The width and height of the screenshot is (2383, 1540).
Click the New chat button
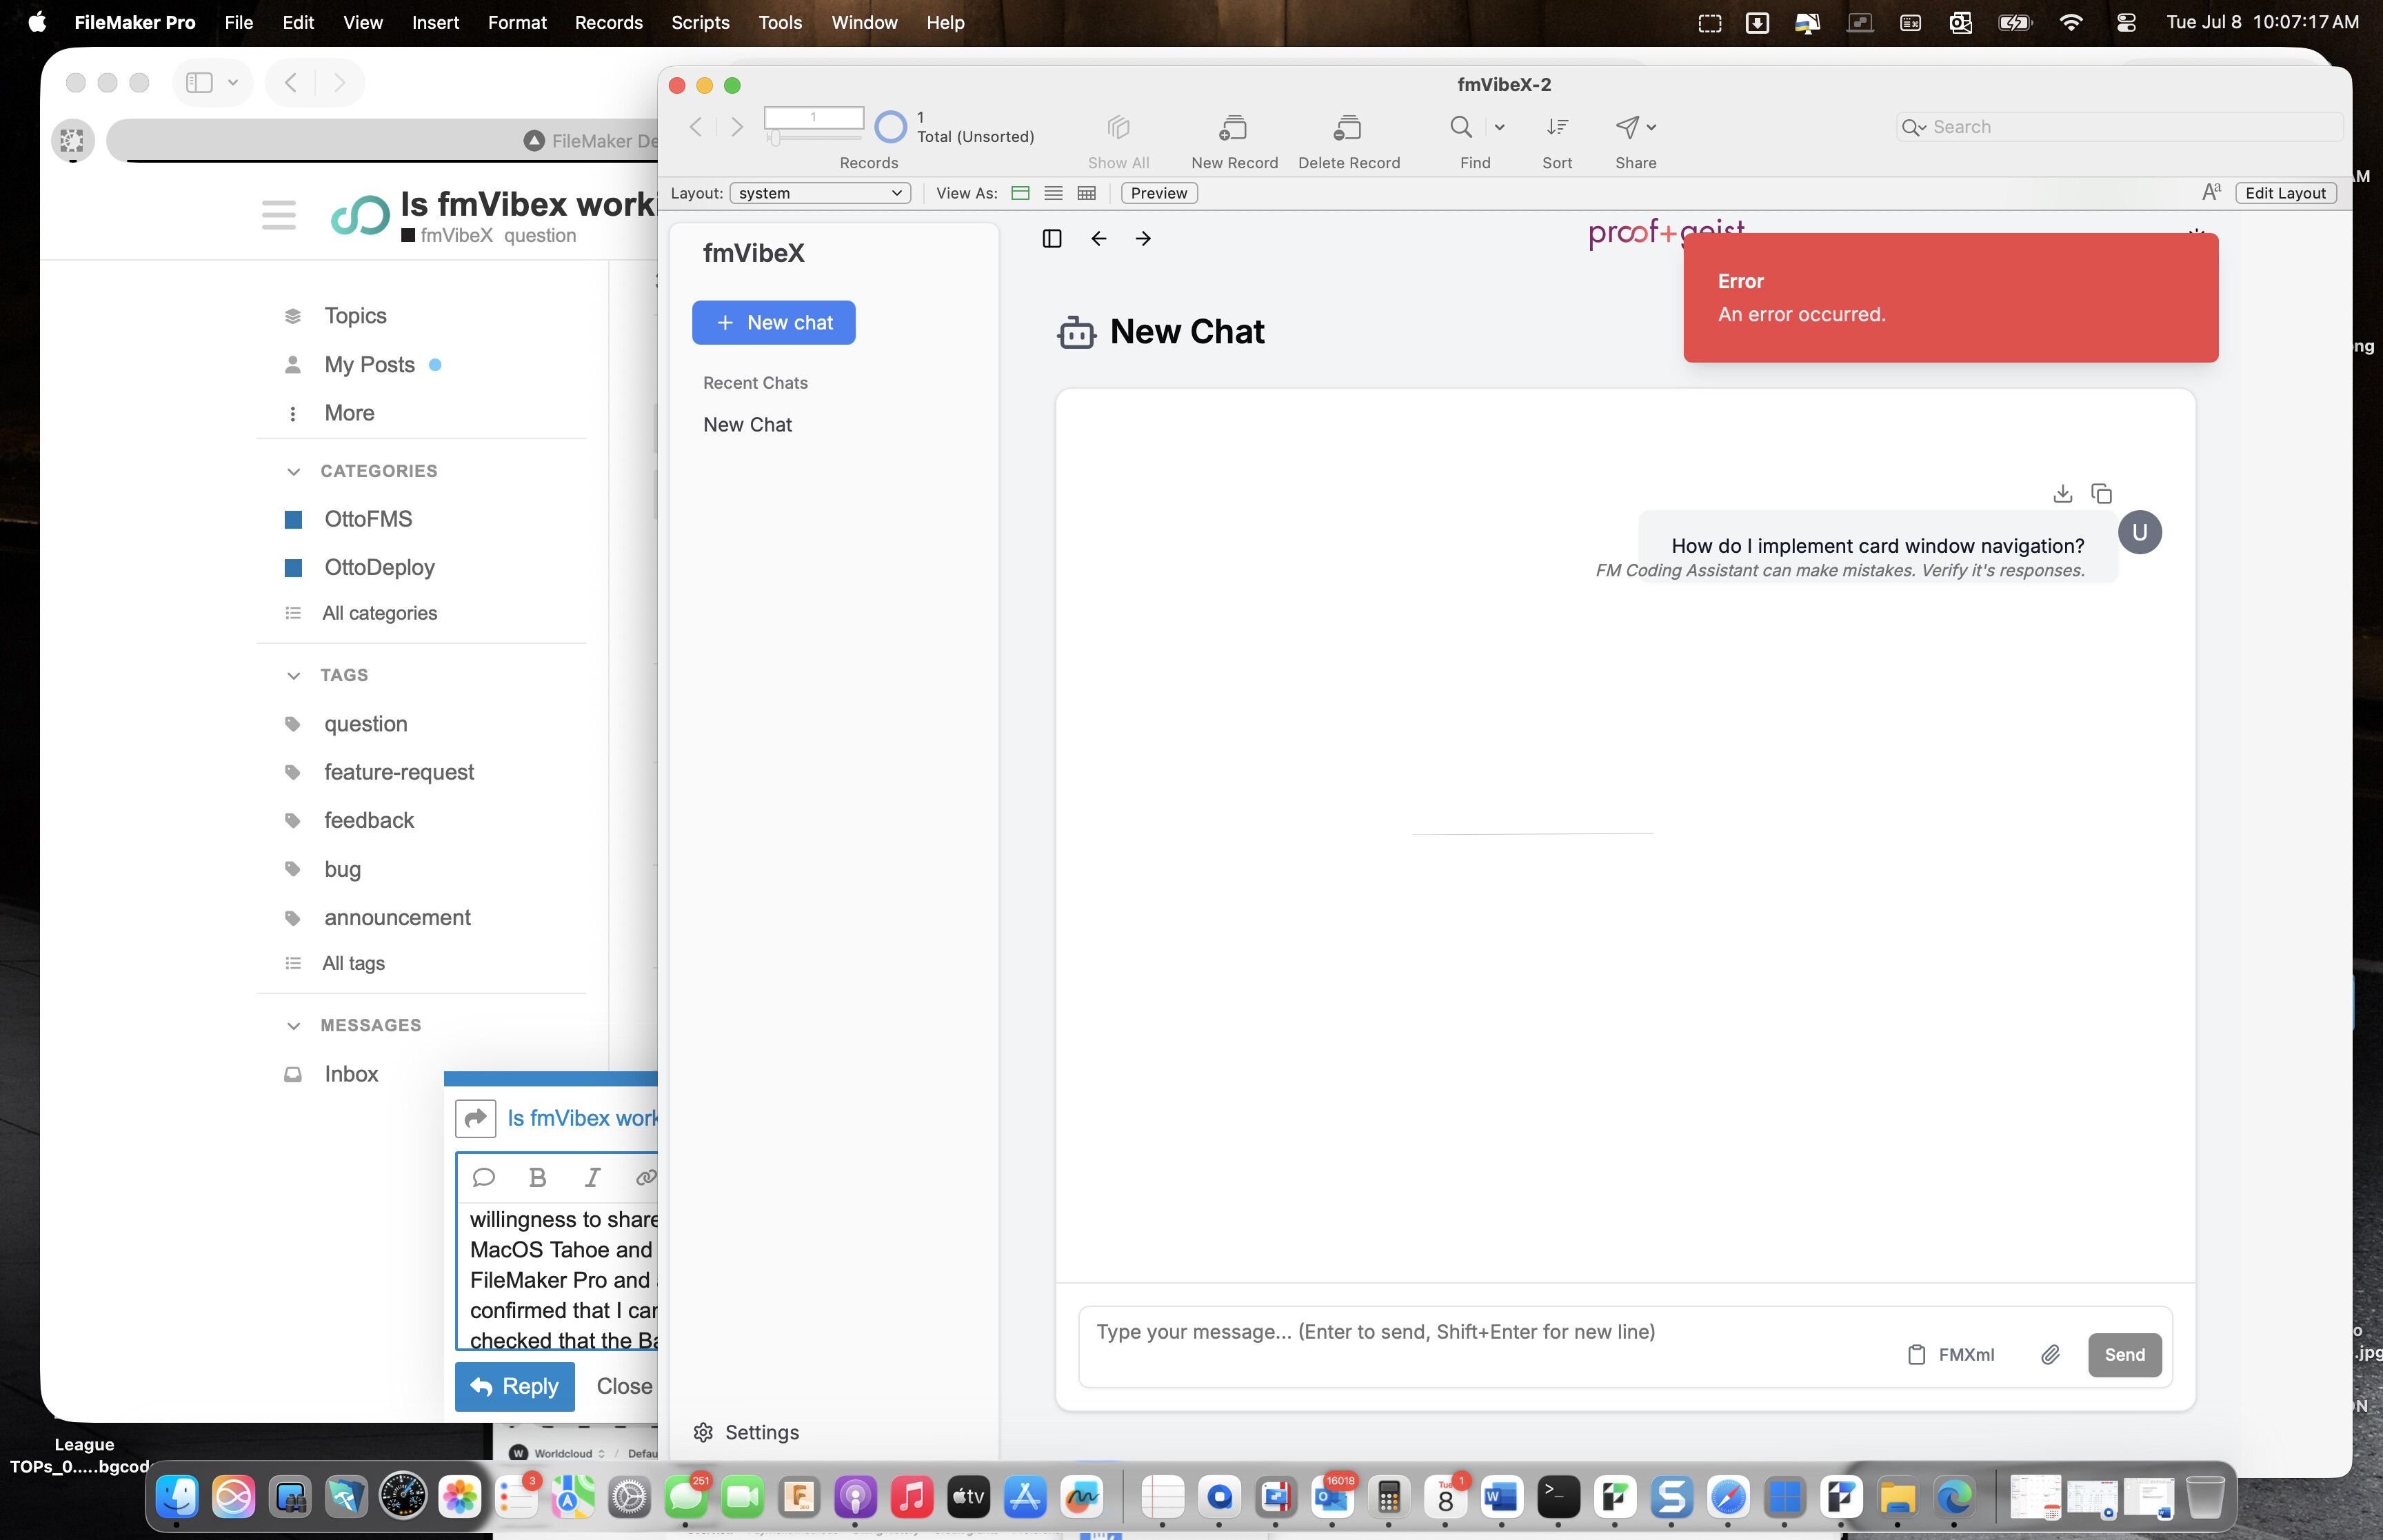tap(773, 322)
